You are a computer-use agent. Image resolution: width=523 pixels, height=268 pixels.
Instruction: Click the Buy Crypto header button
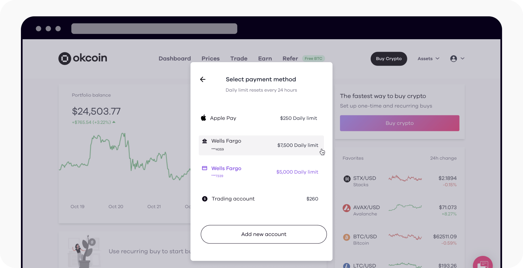(388, 59)
